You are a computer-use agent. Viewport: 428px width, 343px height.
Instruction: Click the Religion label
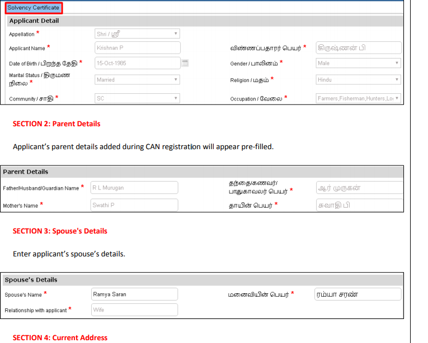[250, 80]
